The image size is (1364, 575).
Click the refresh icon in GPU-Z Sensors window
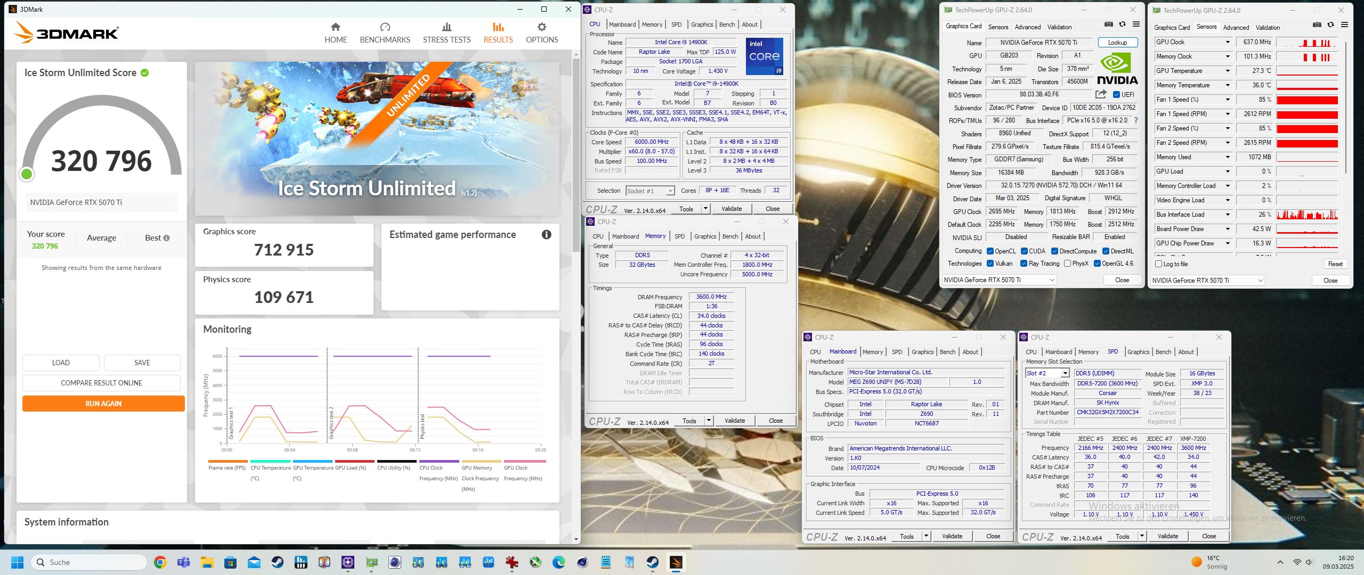click(x=1330, y=25)
